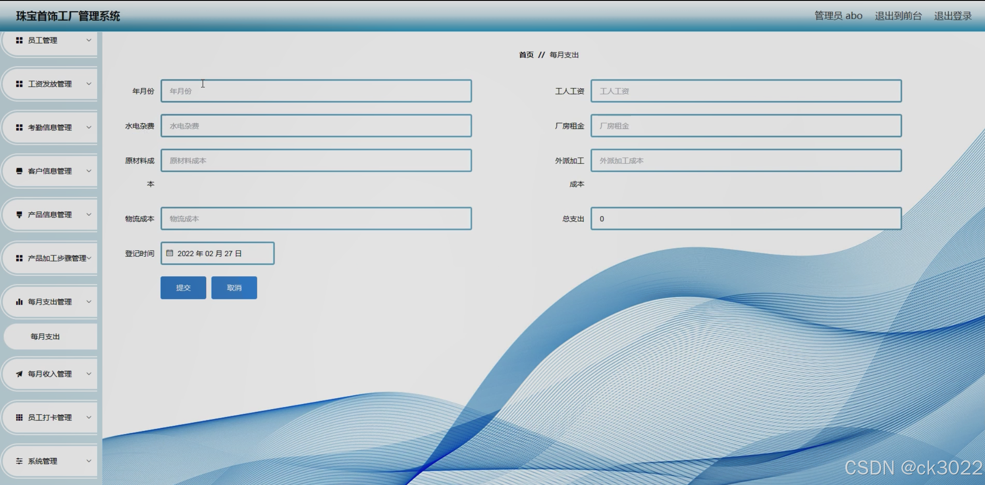Click the 退出登录 link
985x485 pixels.
(x=953, y=16)
